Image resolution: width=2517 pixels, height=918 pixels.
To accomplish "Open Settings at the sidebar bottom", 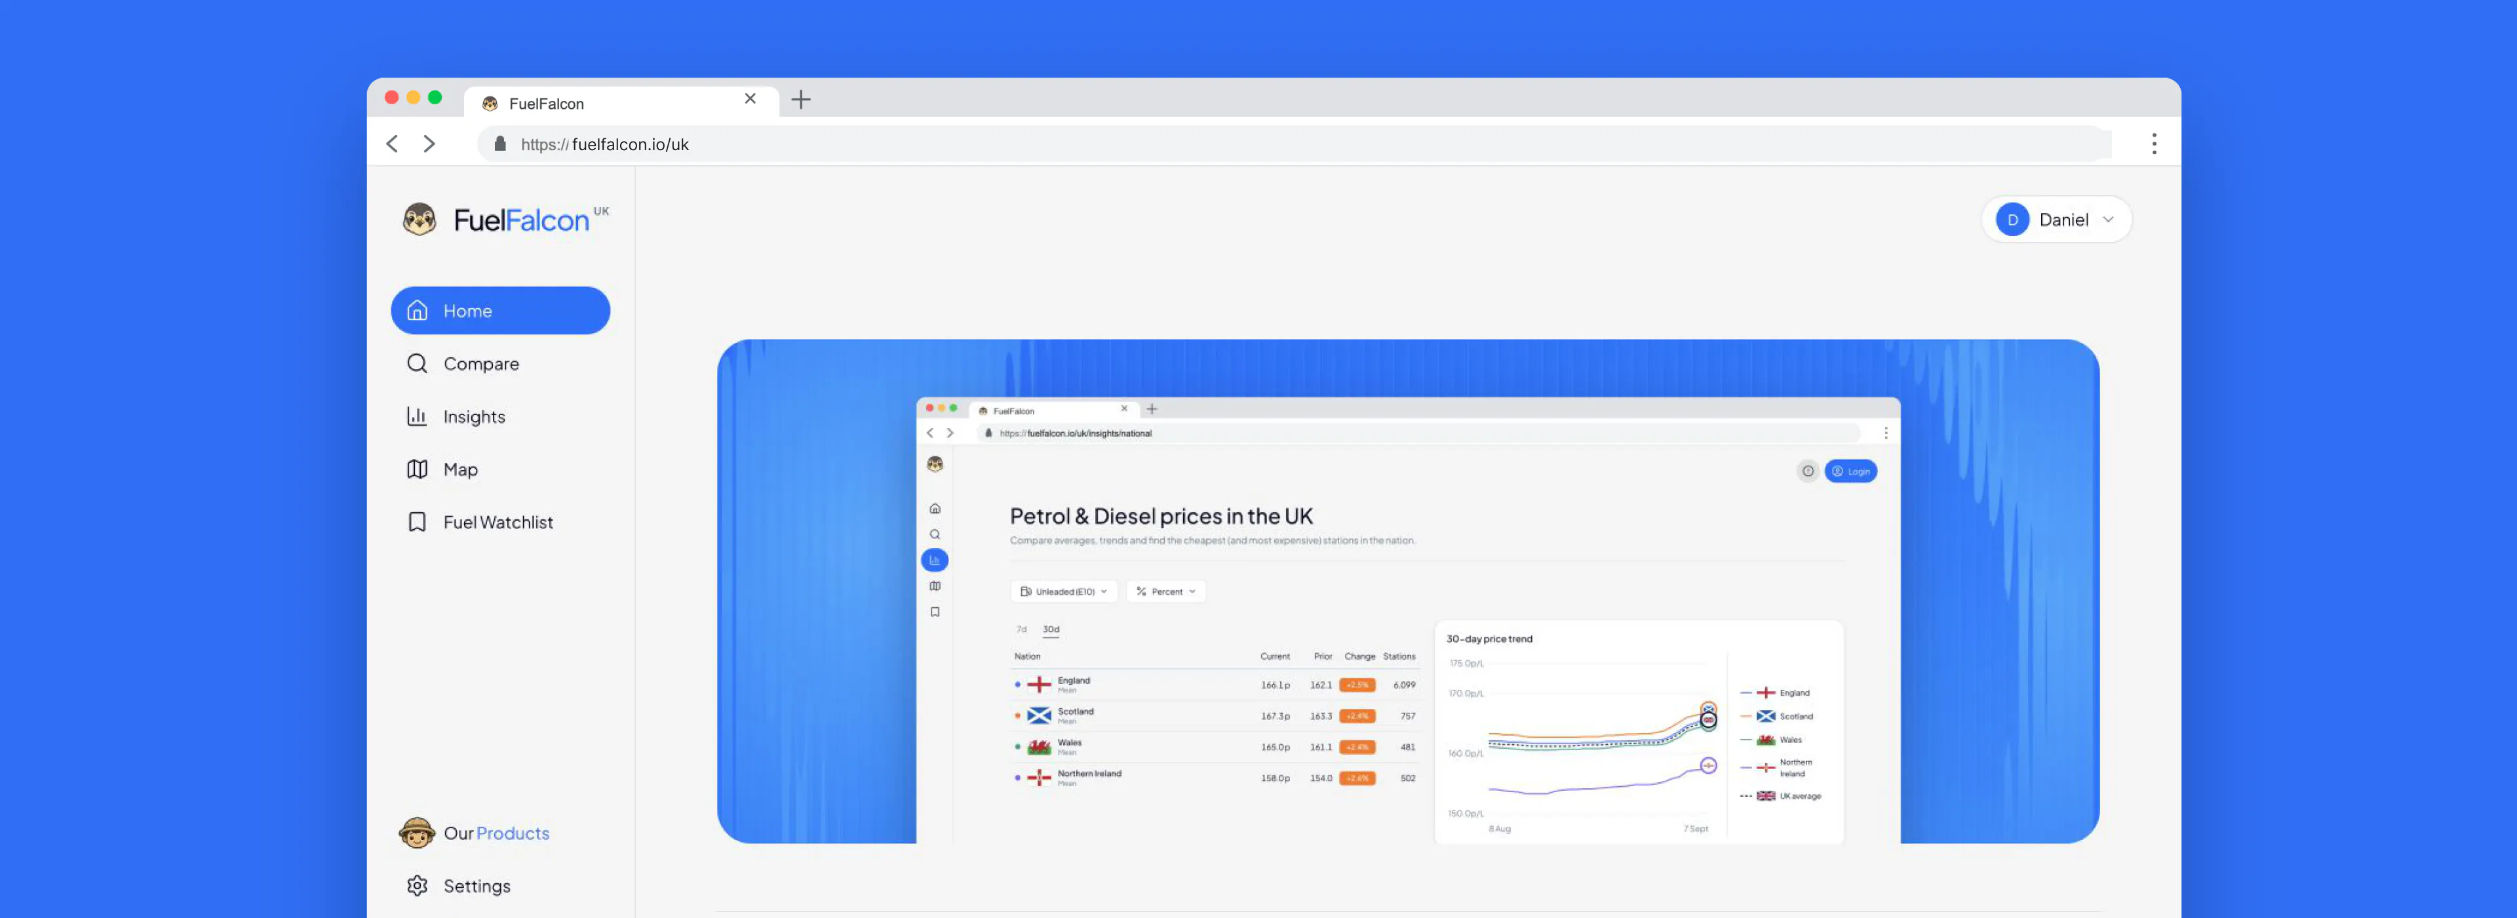I will coord(459,886).
